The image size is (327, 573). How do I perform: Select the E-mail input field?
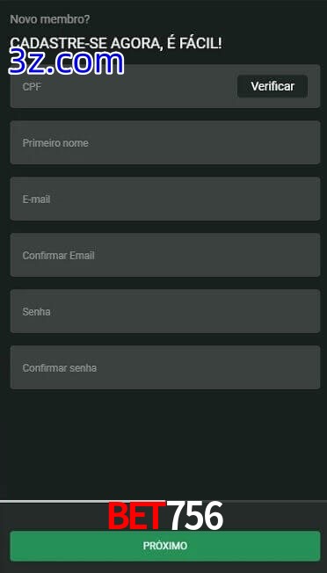tap(165, 199)
